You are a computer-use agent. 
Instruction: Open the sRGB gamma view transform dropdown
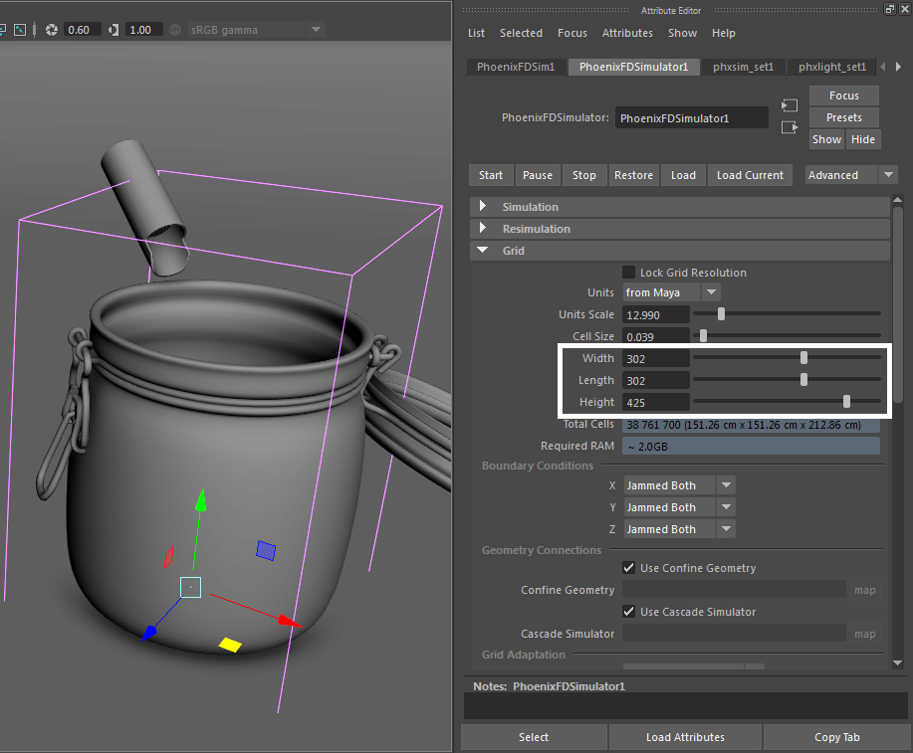pyautogui.click(x=256, y=30)
